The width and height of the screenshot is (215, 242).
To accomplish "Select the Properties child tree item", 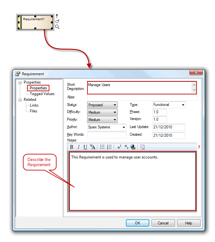I will (38, 88).
